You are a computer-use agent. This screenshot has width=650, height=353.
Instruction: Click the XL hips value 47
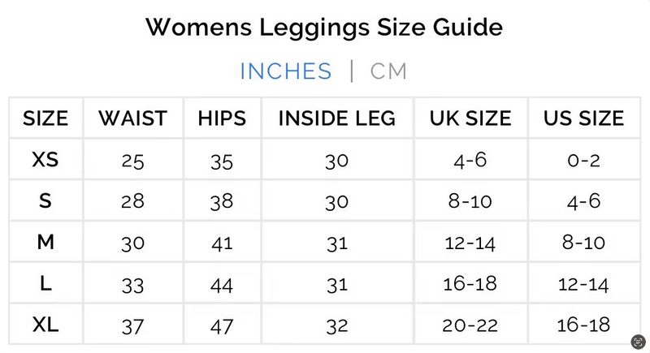point(222,326)
